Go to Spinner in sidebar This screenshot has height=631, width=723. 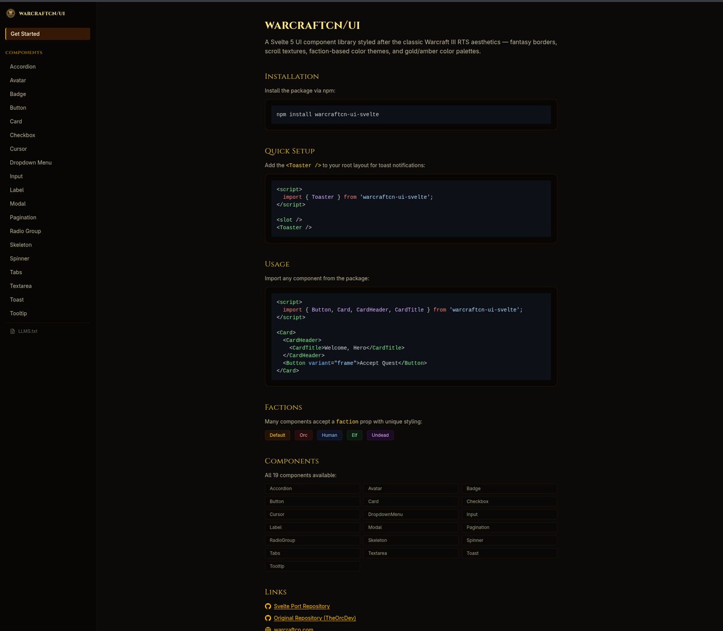tap(48, 259)
